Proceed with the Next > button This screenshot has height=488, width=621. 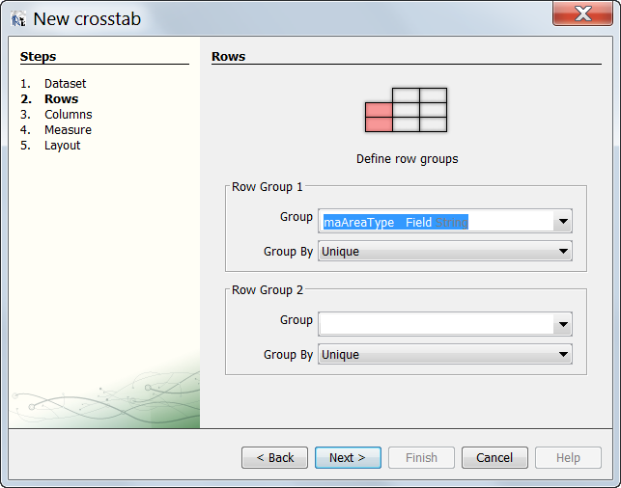click(x=348, y=457)
